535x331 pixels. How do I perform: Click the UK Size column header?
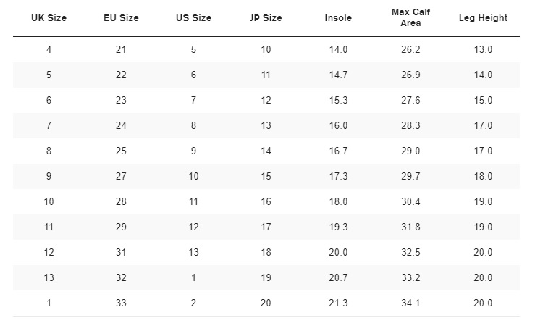(49, 17)
